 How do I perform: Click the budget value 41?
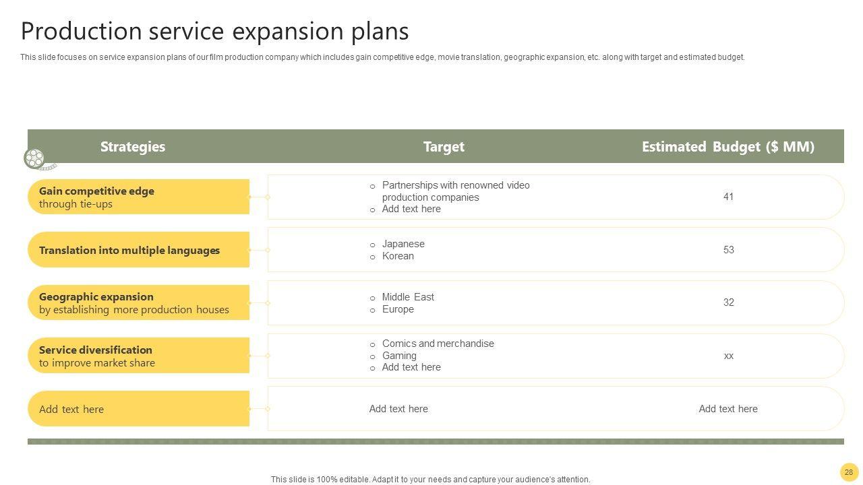[728, 197]
